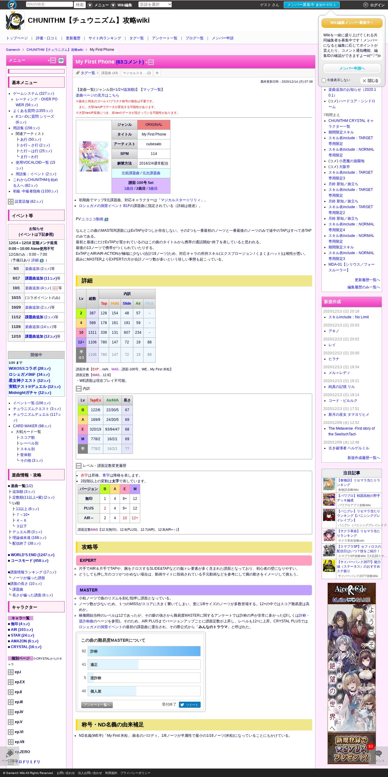Collapse the My First Phone article header

[151, 62]
